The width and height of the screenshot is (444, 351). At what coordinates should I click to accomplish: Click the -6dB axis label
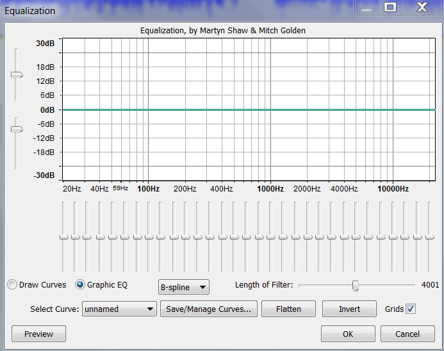[x=46, y=124]
